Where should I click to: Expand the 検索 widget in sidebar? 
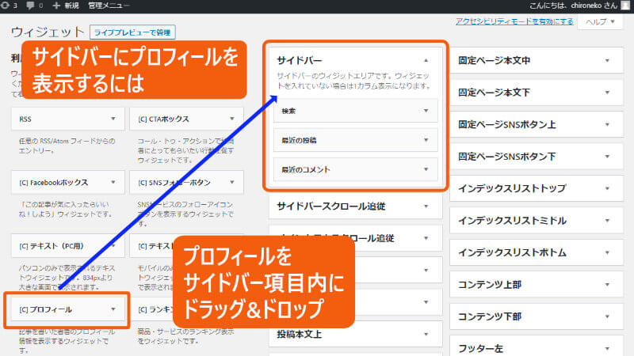426,111
